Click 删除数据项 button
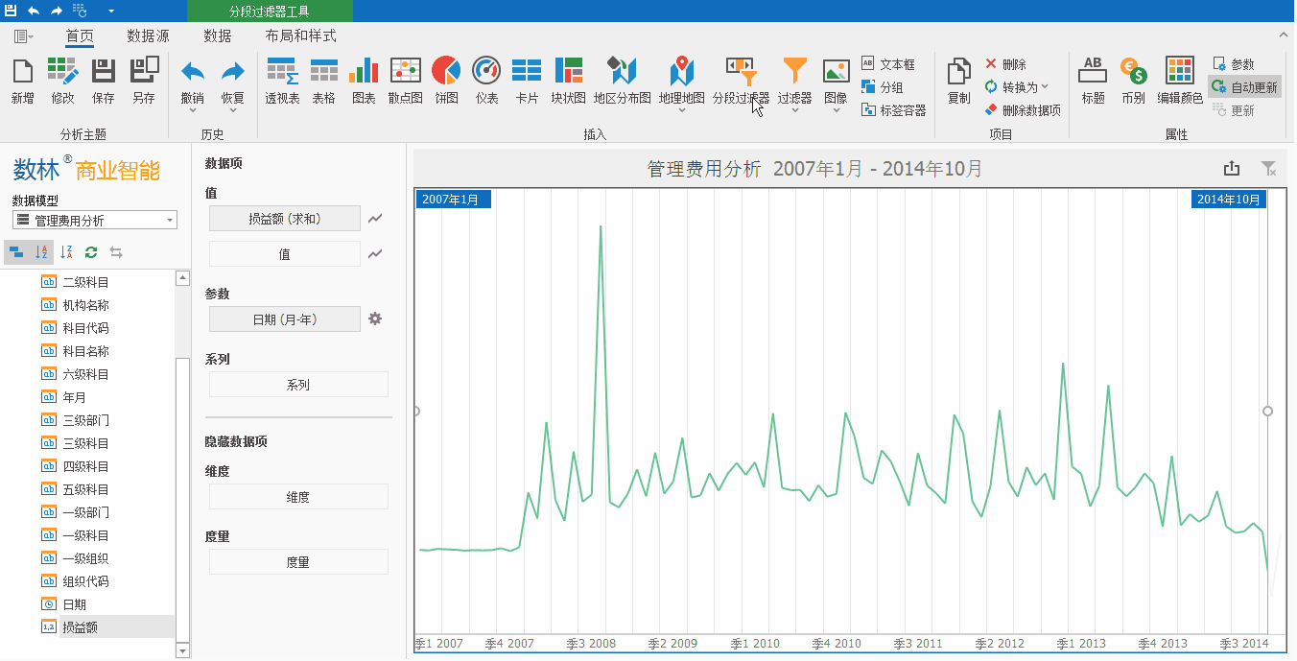Screen dimensions: 1297x661 [x=1023, y=110]
